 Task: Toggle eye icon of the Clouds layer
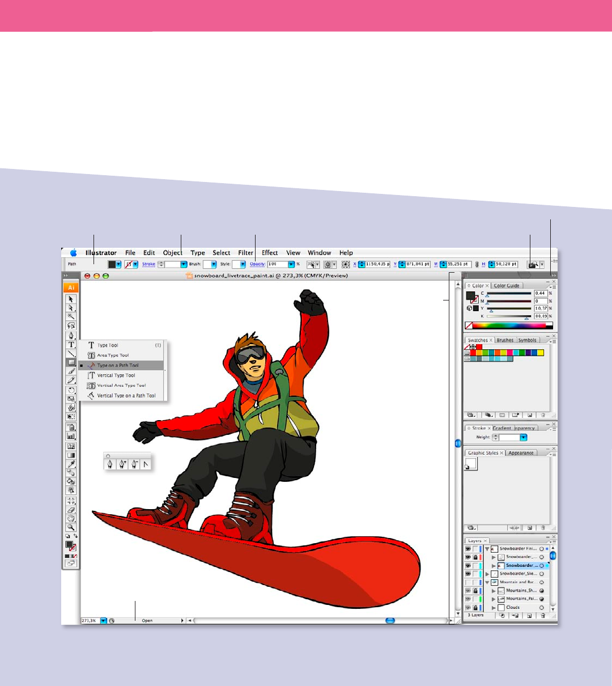[468, 607]
